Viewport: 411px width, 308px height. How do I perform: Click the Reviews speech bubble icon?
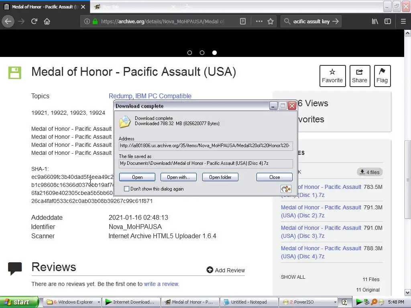(x=15, y=268)
